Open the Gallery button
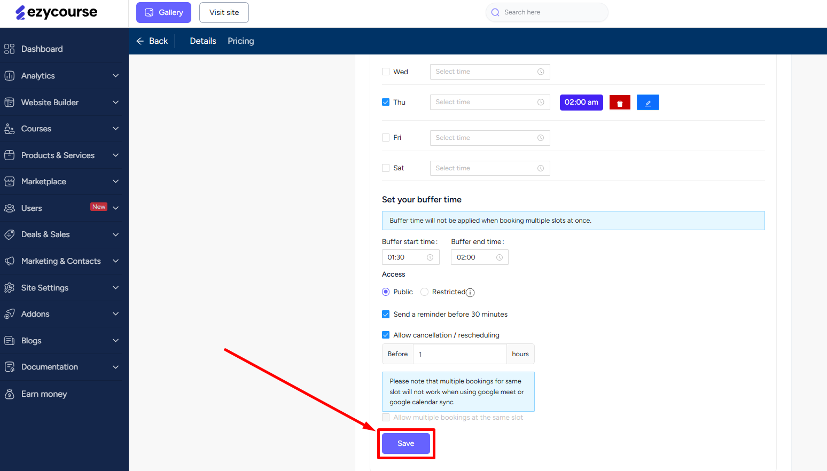The height and width of the screenshot is (471, 827). tap(163, 13)
